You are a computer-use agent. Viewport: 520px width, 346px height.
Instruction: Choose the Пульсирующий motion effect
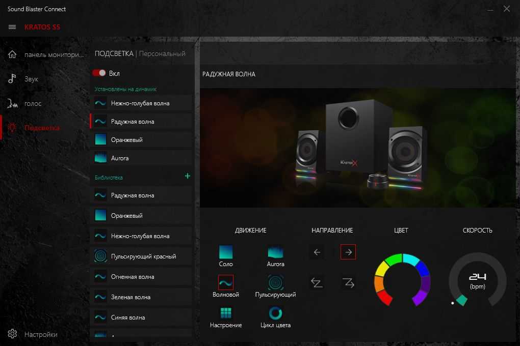(x=275, y=282)
